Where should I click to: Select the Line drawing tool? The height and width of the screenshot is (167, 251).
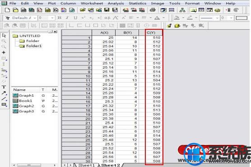pos(4,99)
